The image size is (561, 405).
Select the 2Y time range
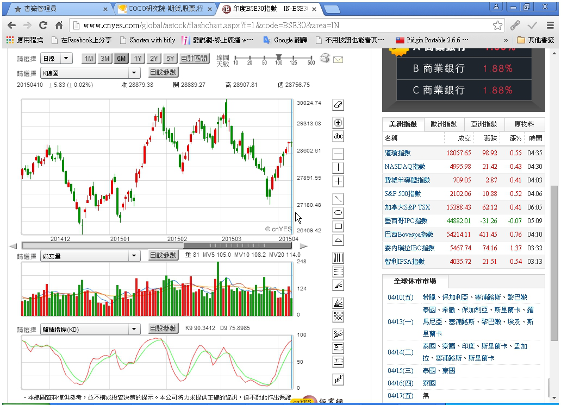pyautogui.click(x=154, y=59)
